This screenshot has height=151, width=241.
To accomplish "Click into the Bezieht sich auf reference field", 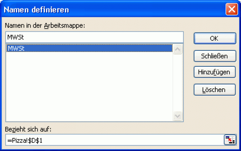I will coord(115,140).
